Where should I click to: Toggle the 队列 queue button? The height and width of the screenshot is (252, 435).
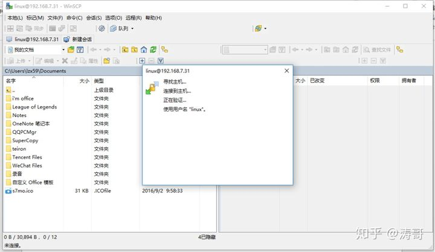(x=119, y=28)
